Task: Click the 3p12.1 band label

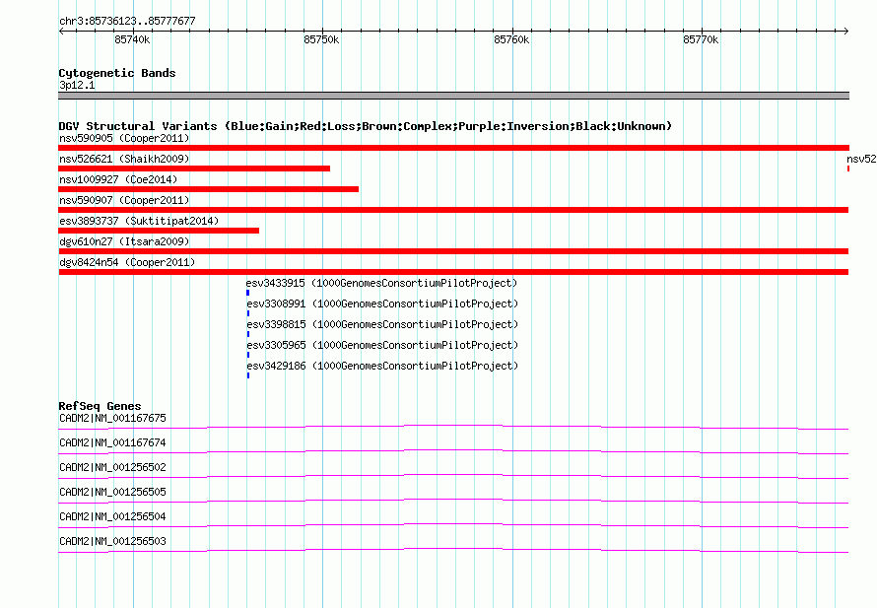Action: click(77, 85)
